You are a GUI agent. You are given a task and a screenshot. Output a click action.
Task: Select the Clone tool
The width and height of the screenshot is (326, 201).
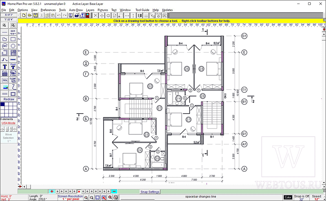point(13,80)
